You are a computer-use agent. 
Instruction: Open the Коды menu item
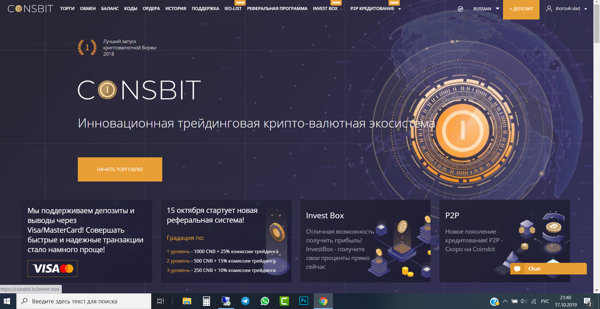point(130,9)
